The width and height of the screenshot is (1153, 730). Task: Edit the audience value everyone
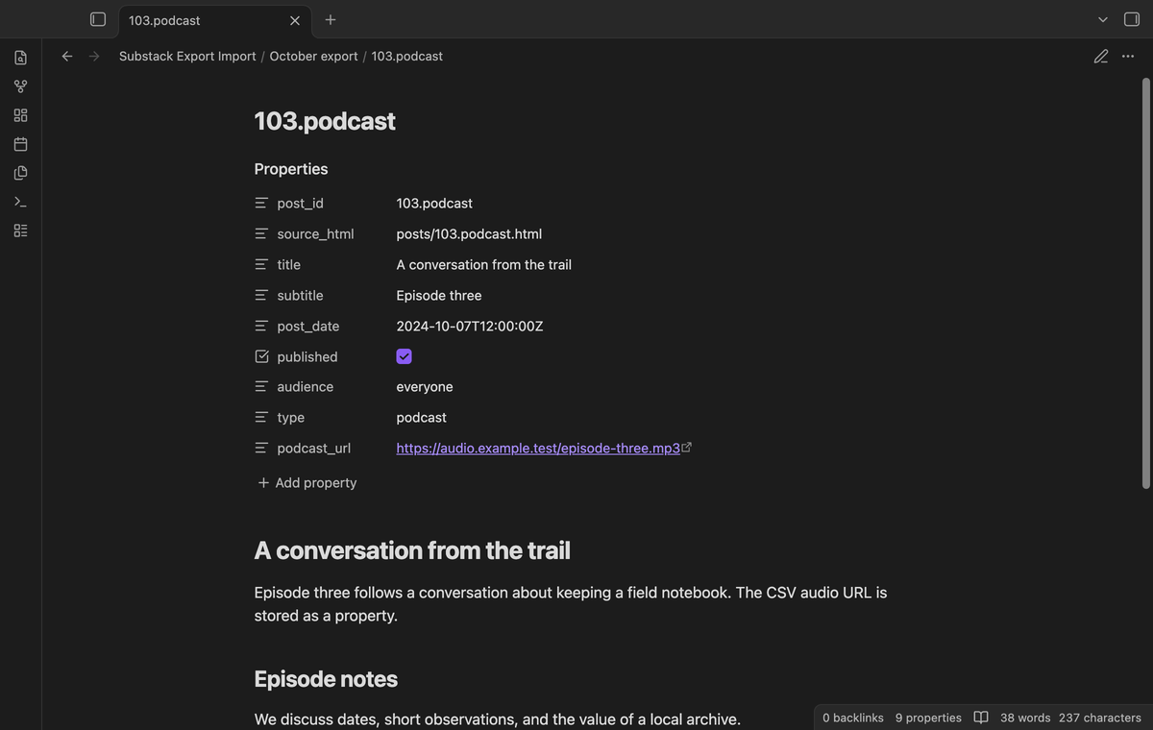click(x=425, y=387)
